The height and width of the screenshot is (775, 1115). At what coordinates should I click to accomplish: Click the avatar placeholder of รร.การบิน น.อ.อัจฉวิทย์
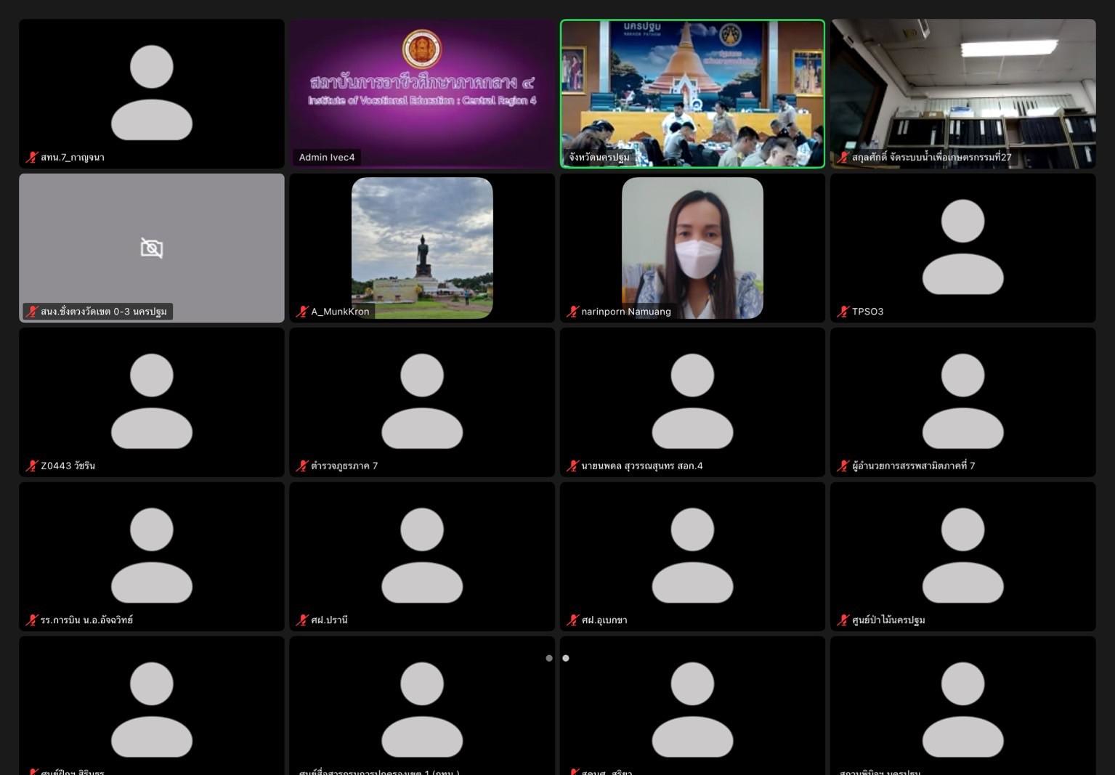[152, 556]
